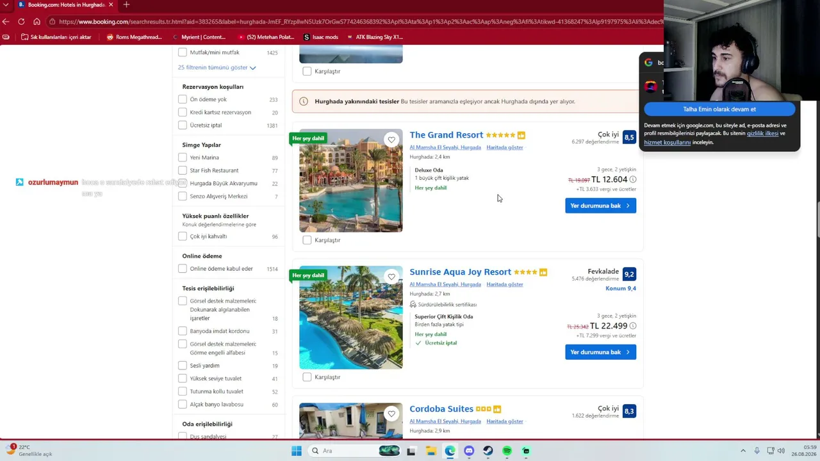Enable the Sesli yardım filter checkbox

[183, 366]
